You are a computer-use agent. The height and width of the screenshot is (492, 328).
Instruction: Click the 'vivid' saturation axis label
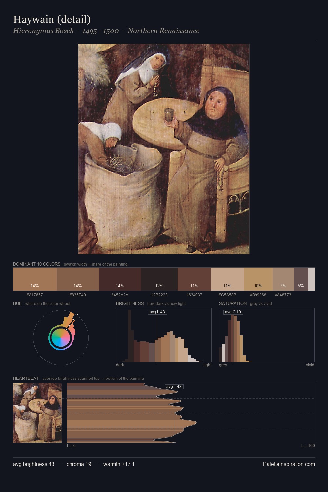click(x=310, y=365)
